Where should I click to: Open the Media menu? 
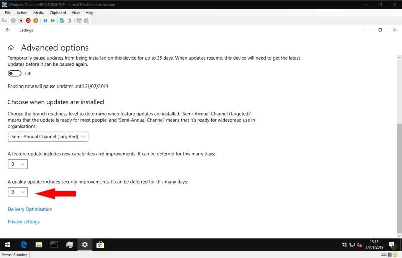(x=39, y=13)
